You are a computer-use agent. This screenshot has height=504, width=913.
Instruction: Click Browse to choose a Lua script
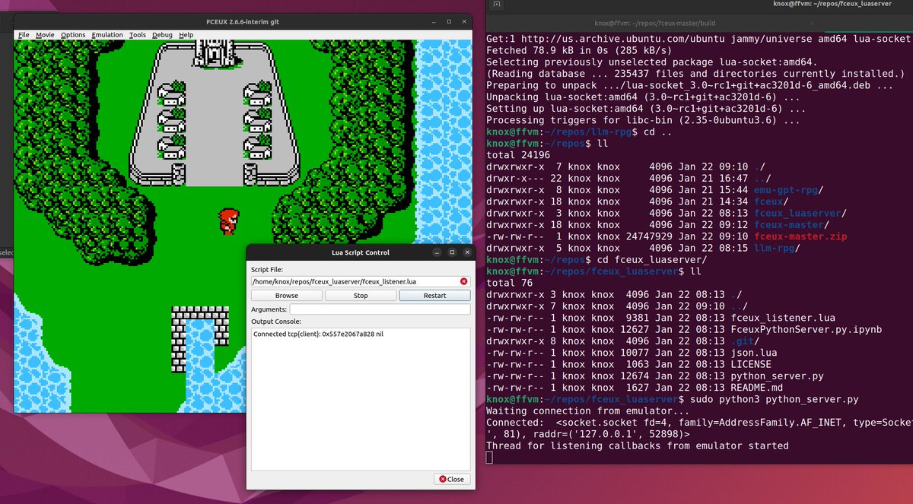coord(286,295)
